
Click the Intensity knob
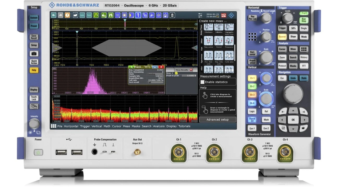[x=34, y=124]
